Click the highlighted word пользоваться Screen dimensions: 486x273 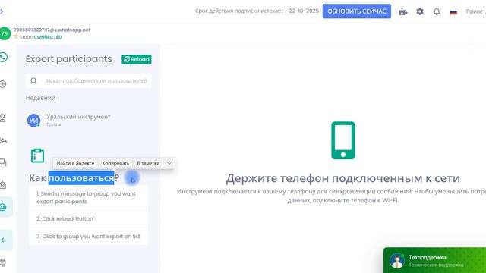(81, 178)
